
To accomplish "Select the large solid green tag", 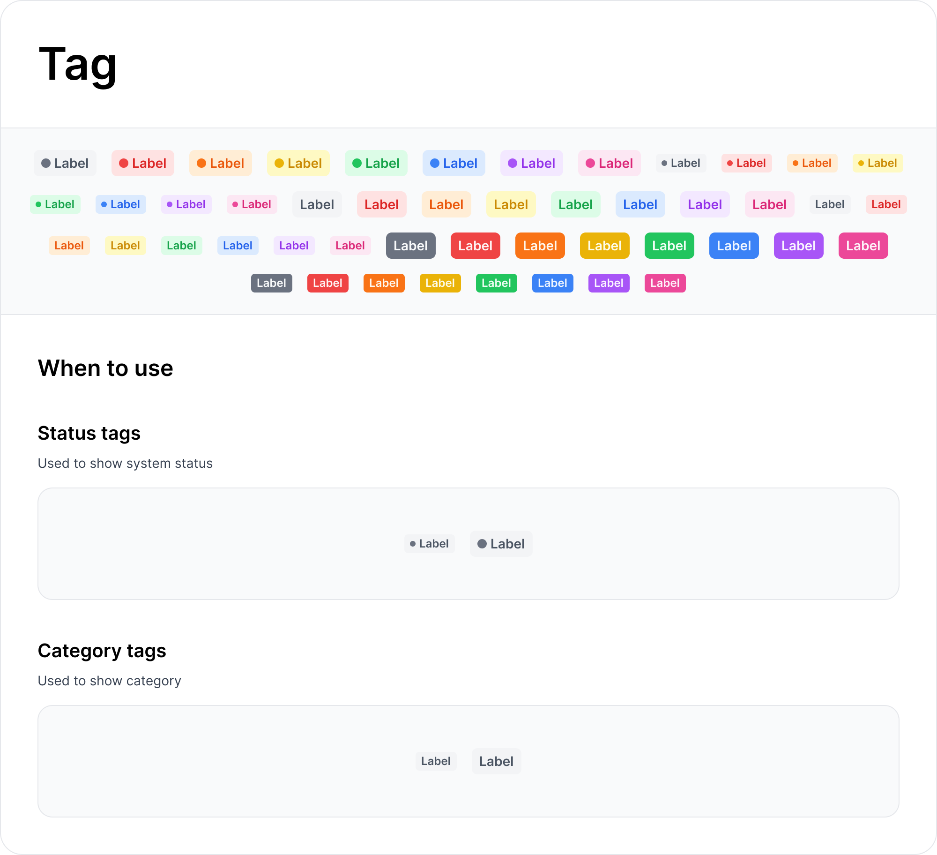I will coord(669,246).
